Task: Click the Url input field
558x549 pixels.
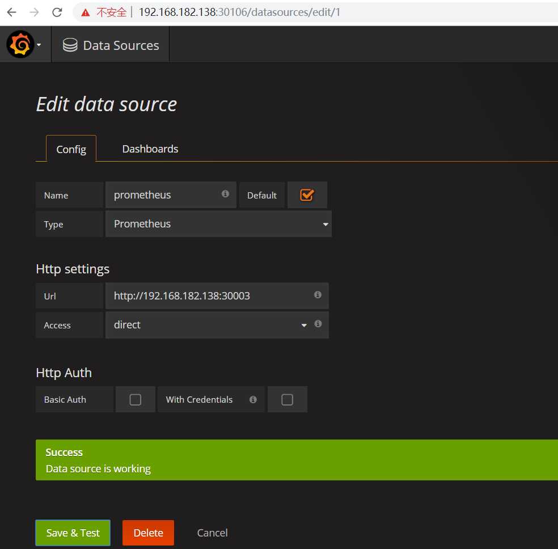Action: point(217,296)
